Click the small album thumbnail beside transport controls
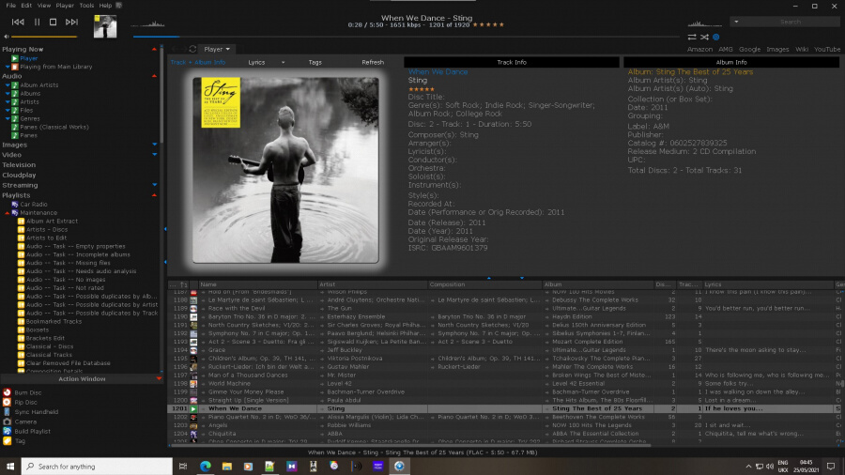 coord(105,26)
